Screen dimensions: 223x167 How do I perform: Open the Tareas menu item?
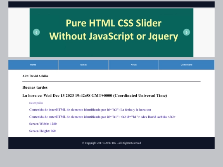pos(83,65)
